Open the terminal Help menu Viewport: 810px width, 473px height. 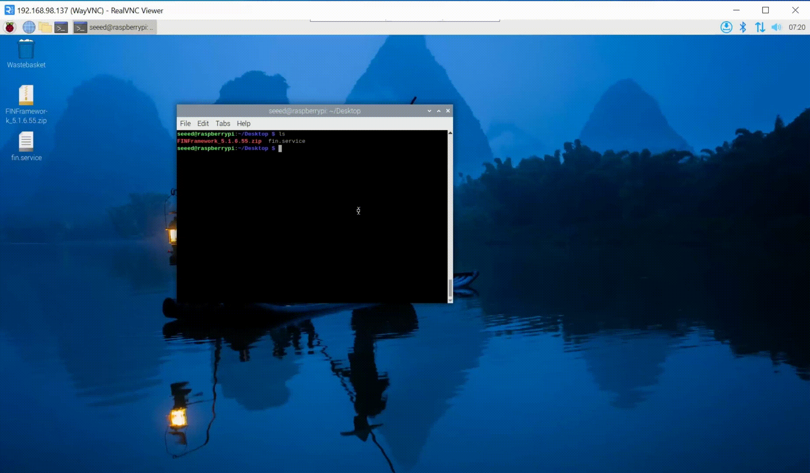243,124
